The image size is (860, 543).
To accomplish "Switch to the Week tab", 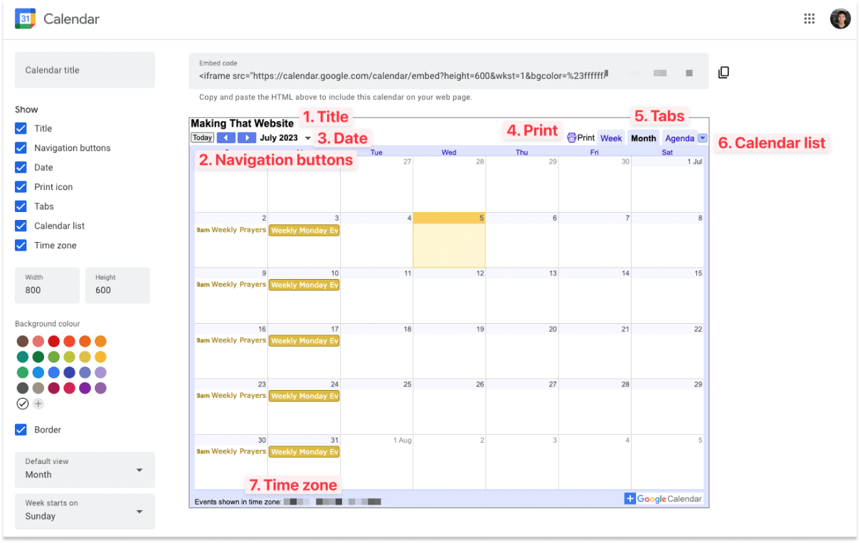I will 611,138.
